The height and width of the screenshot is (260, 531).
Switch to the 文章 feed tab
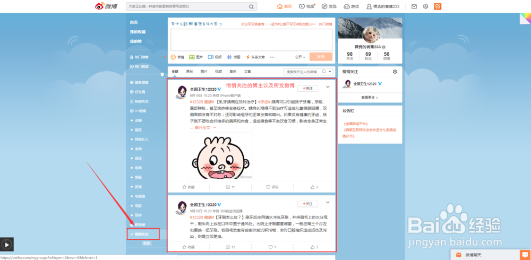(247, 72)
